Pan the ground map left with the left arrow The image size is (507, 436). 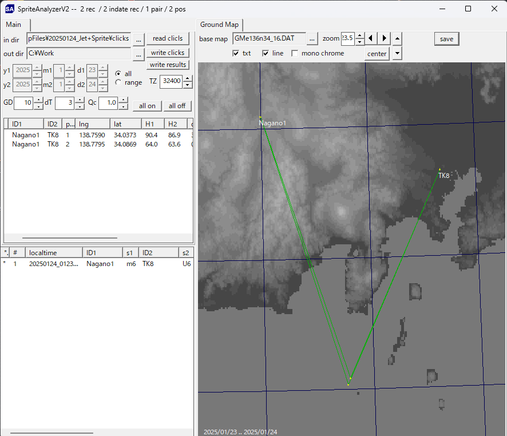coord(372,38)
